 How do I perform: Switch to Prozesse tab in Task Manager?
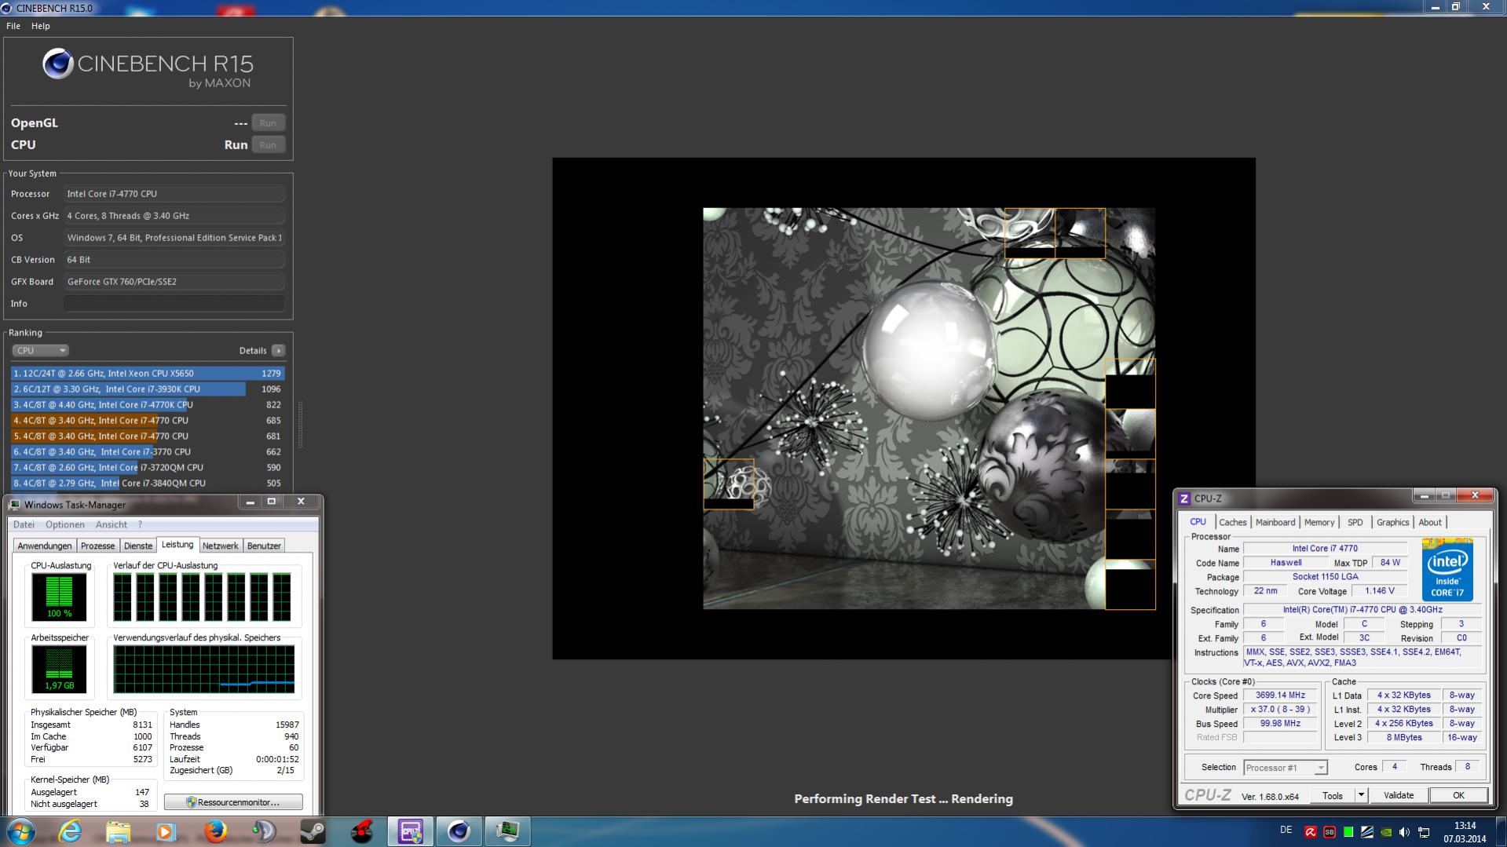pyautogui.click(x=98, y=546)
